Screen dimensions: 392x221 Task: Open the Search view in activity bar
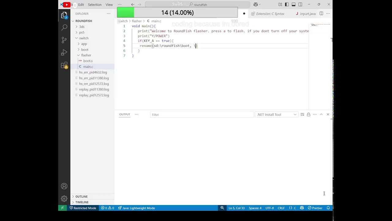click(x=64, y=27)
